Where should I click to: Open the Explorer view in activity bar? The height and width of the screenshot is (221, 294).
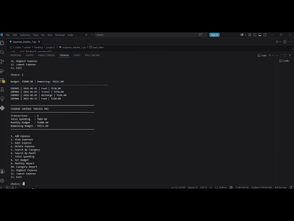click(2, 43)
